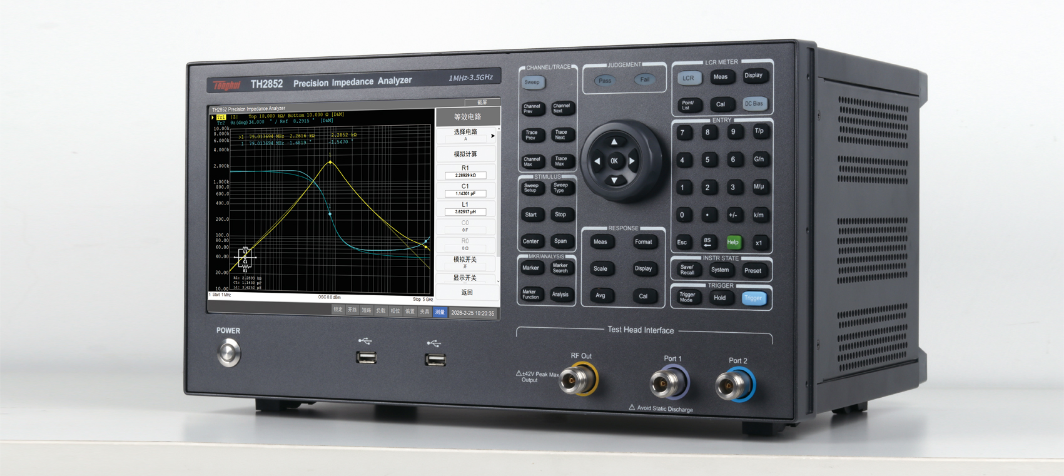Viewport: 1064px width, 476px height.
Task: Toggle the DC Bias key
Action: tap(754, 103)
